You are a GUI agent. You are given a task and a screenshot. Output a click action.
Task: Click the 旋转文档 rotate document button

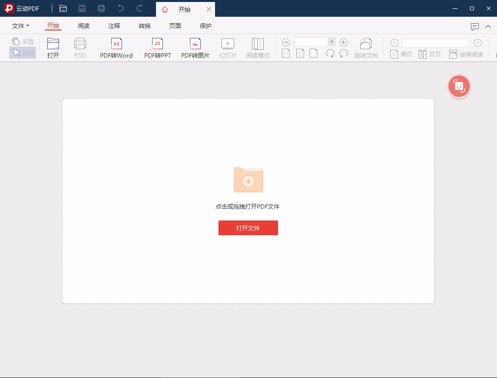366,48
